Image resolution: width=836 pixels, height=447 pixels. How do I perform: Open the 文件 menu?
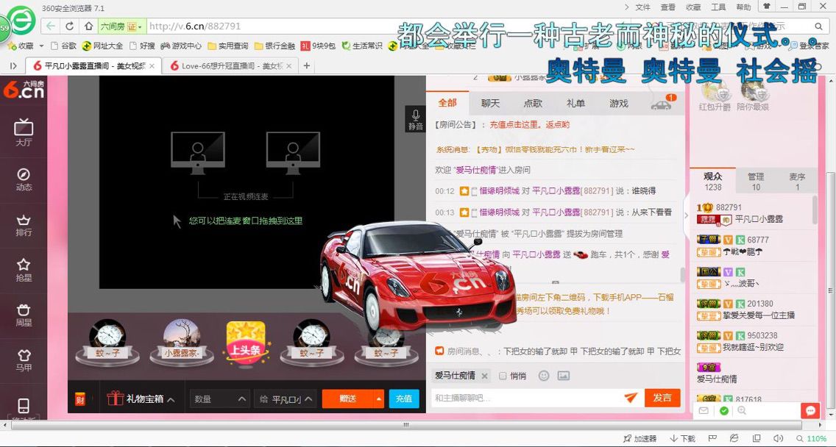point(642,7)
